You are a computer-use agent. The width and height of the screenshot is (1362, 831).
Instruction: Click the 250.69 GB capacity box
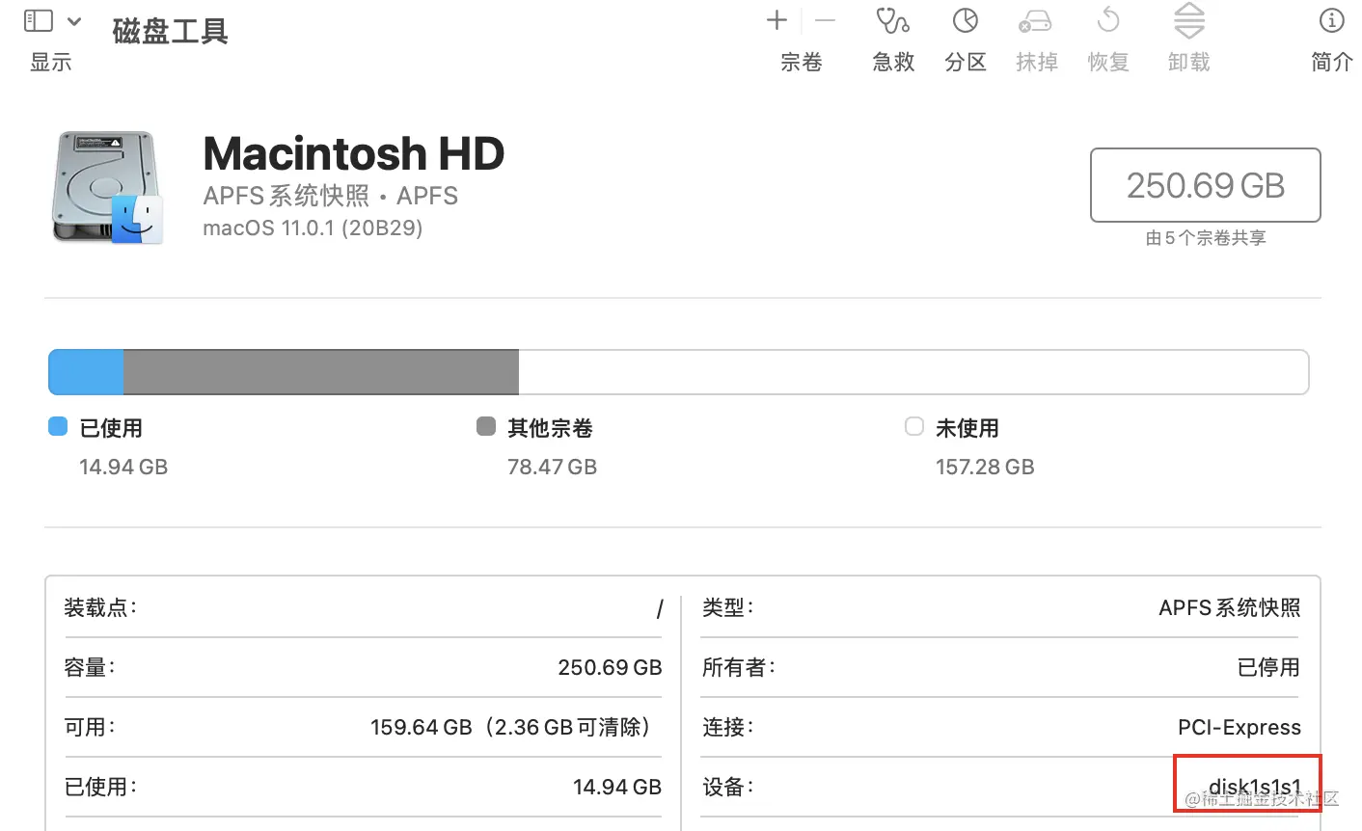(x=1205, y=185)
